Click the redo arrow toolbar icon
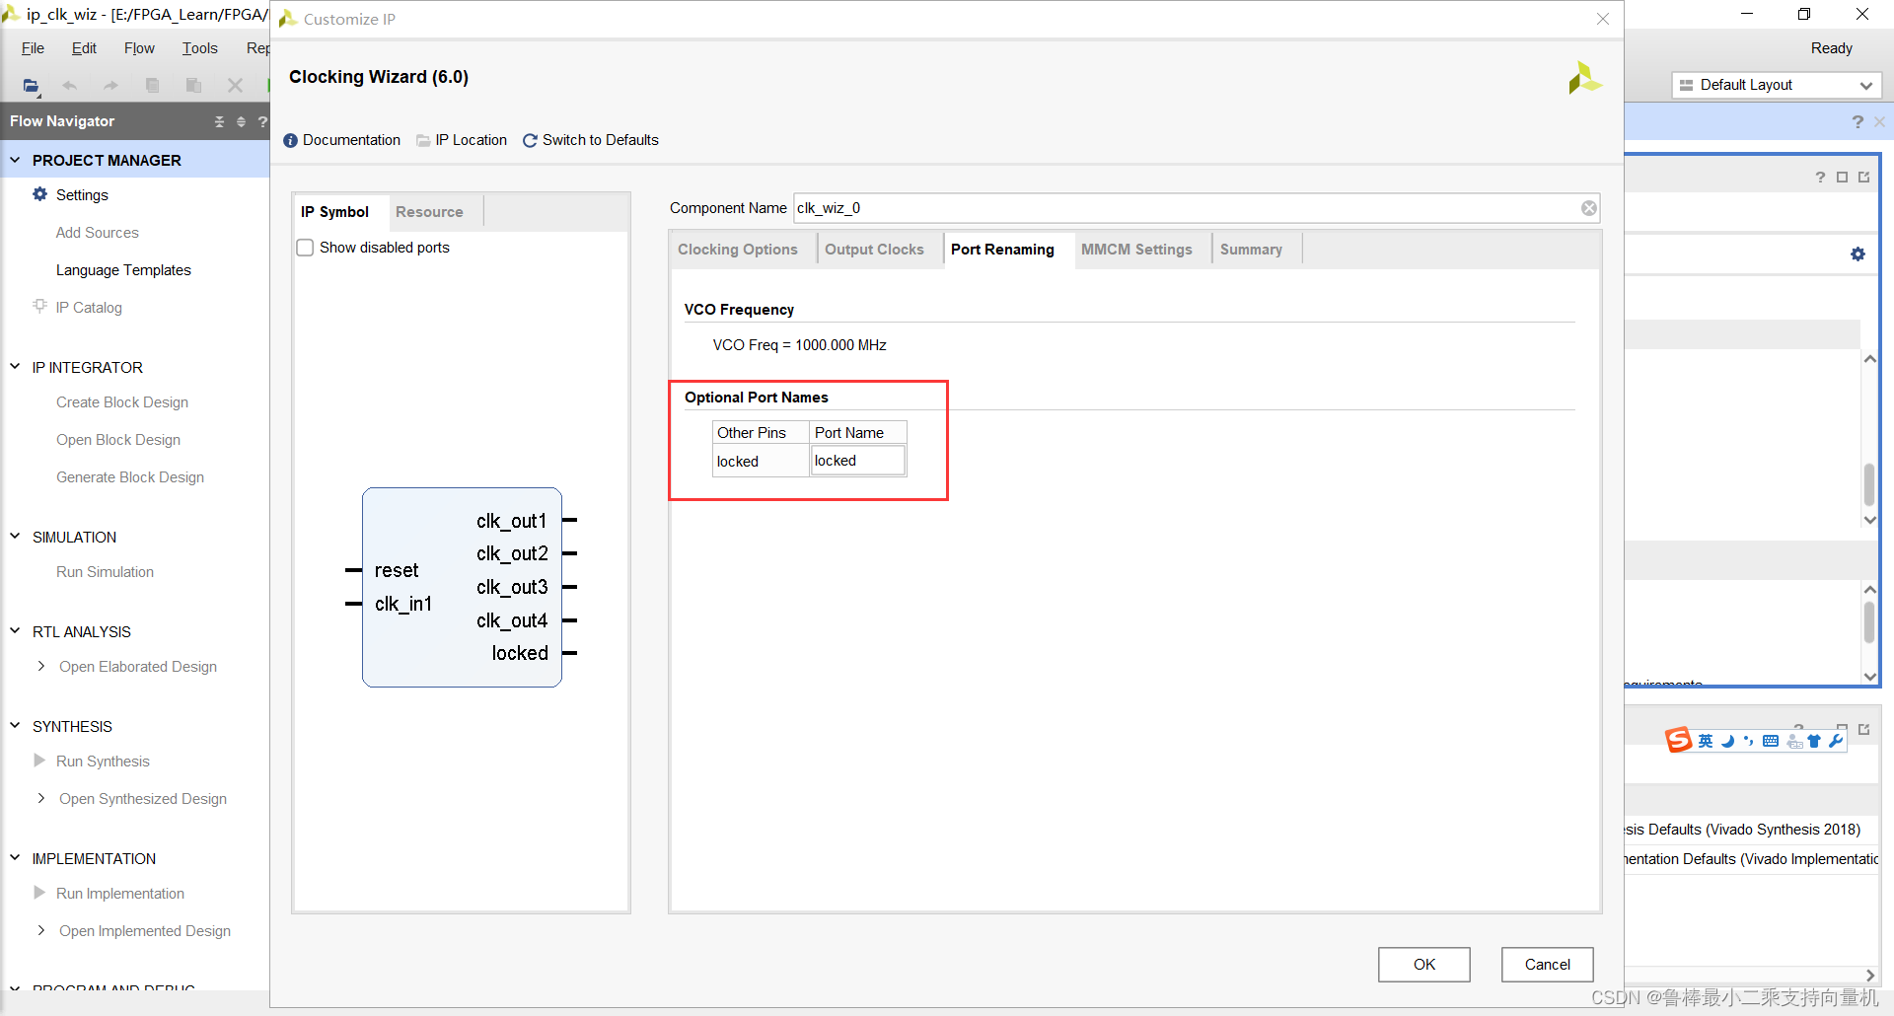 110,86
